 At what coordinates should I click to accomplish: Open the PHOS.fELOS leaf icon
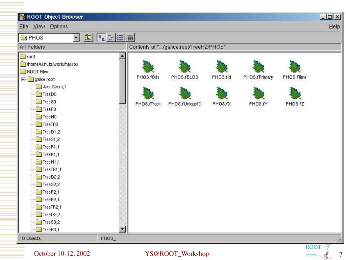[185, 66]
